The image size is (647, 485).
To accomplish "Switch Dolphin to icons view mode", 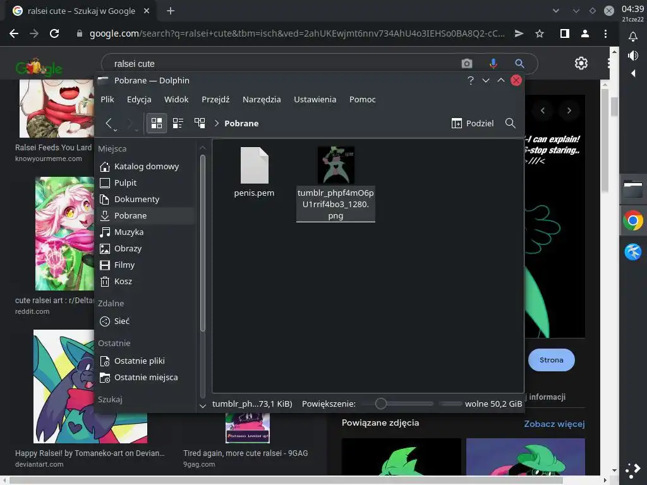I will pyautogui.click(x=157, y=123).
